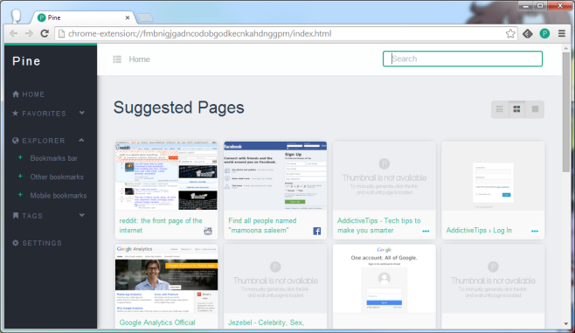This screenshot has width=575, height=333.
Task: Open options dots on AddictiveTips Log In card
Action: (534, 231)
